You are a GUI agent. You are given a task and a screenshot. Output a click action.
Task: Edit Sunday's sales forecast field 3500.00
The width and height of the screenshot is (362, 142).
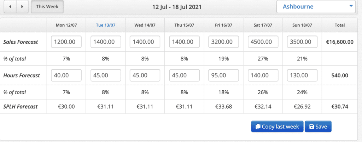(x=302, y=42)
